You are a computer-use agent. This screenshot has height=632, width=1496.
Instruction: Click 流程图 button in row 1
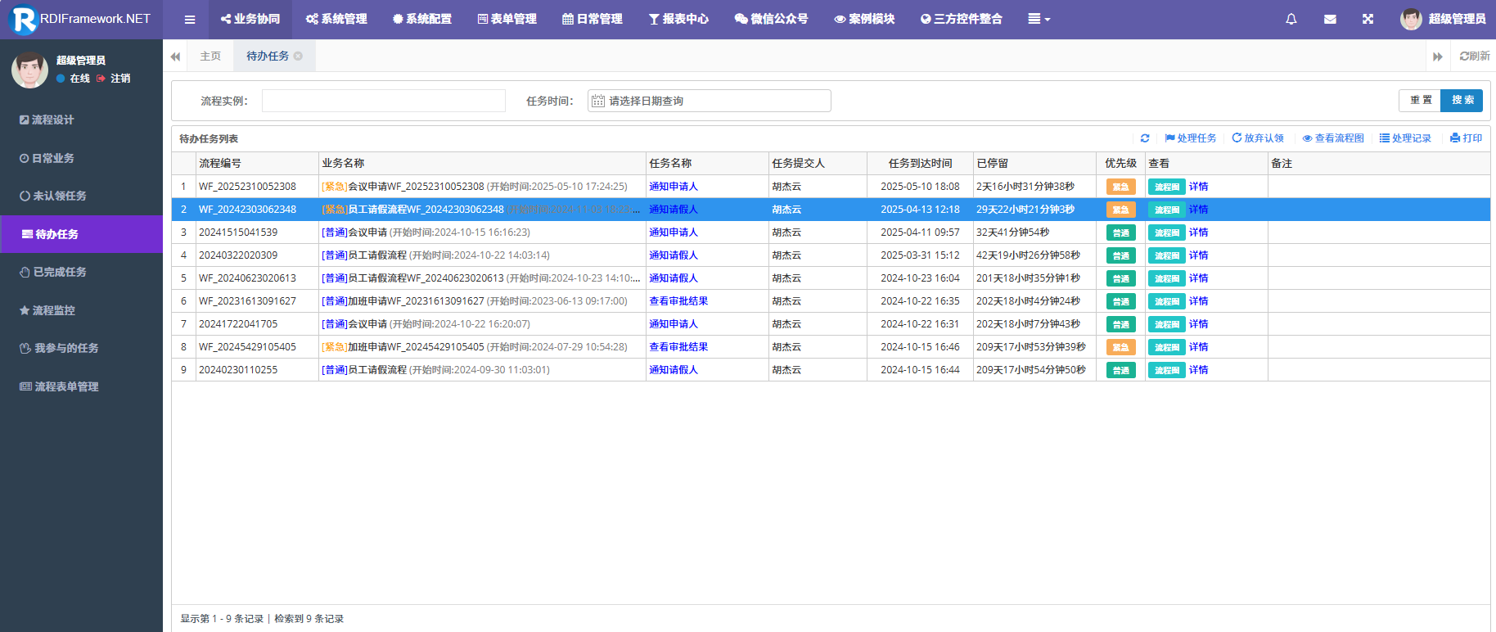coord(1166,187)
